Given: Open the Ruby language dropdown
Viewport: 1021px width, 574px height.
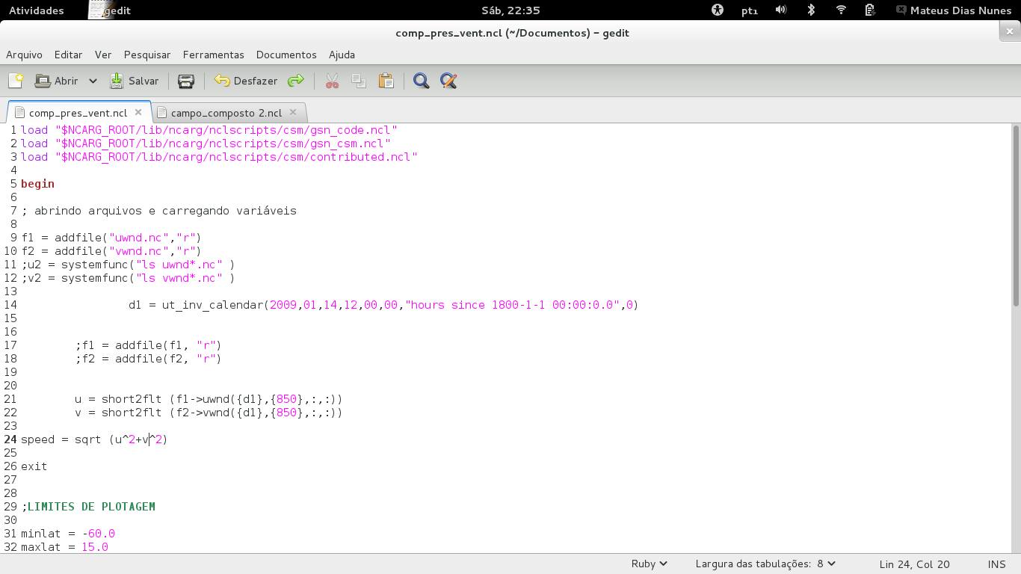Looking at the screenshot, I should click(x=649, y=564).
